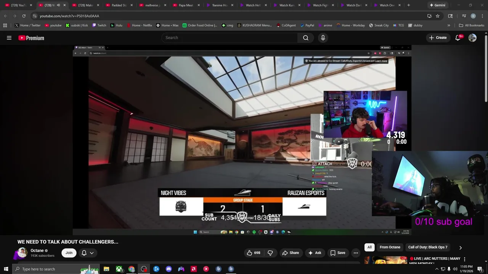Open a new browser tab

(408, 5)
